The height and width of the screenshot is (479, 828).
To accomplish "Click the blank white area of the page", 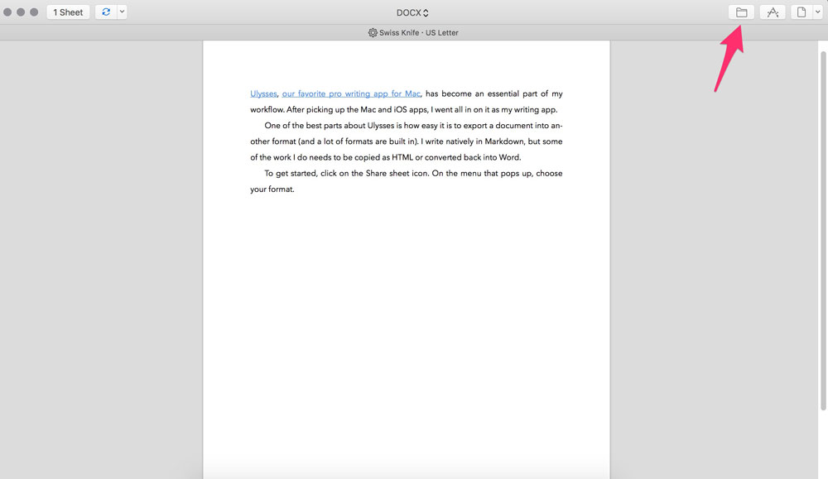I will 406,331.
